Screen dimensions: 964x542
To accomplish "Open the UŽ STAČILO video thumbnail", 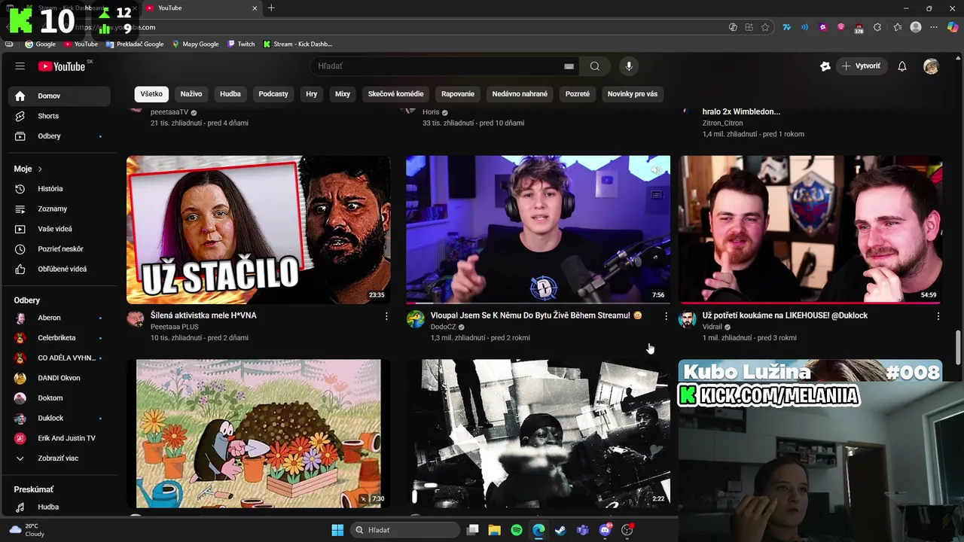I will click(x=258, y=230).
